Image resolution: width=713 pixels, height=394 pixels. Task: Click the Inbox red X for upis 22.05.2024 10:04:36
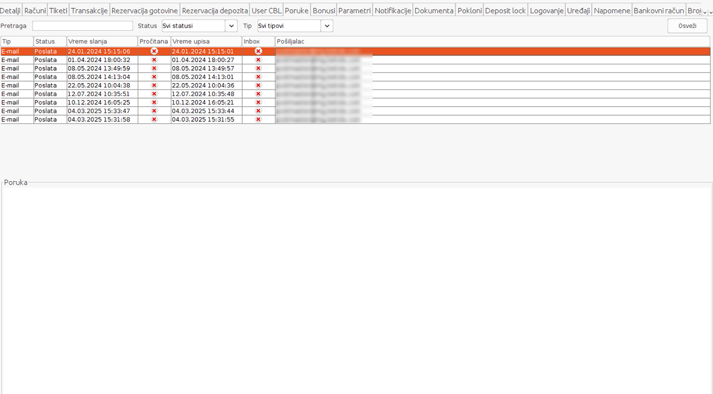click(258, 85)
